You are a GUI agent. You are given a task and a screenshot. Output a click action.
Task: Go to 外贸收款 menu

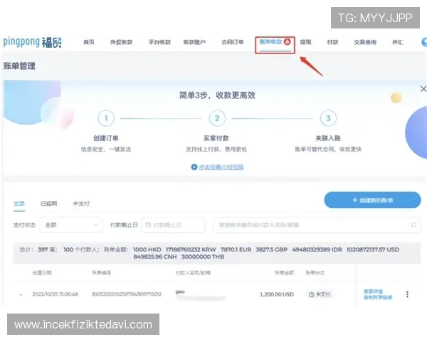coord(121,42)
